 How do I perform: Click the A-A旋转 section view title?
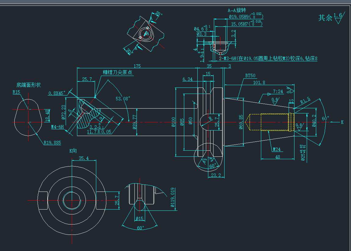[x=237, y=10]
